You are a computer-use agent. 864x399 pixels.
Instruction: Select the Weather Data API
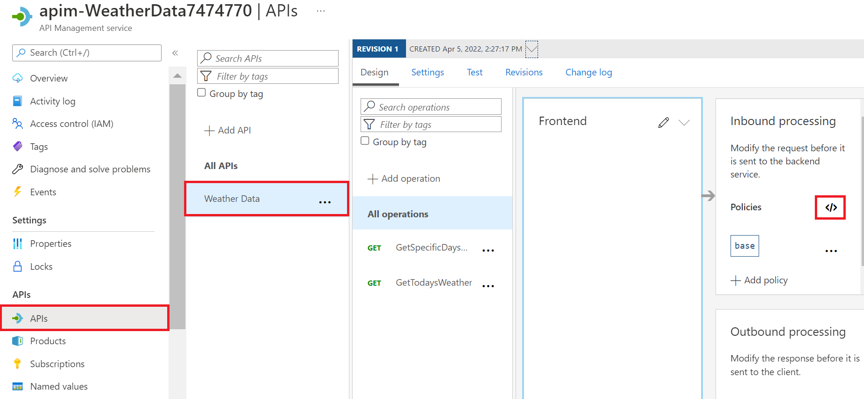tap(266, 199)
